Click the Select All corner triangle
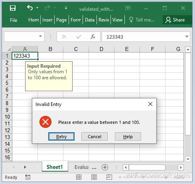195x184 pixels. (9, 49)
